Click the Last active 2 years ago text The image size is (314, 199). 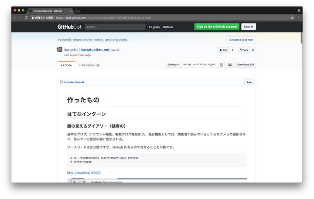point(78,55)
